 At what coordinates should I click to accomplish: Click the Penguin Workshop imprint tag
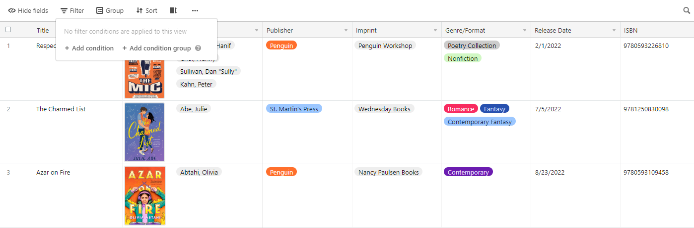pyautogui.click(x=385, y=46)
